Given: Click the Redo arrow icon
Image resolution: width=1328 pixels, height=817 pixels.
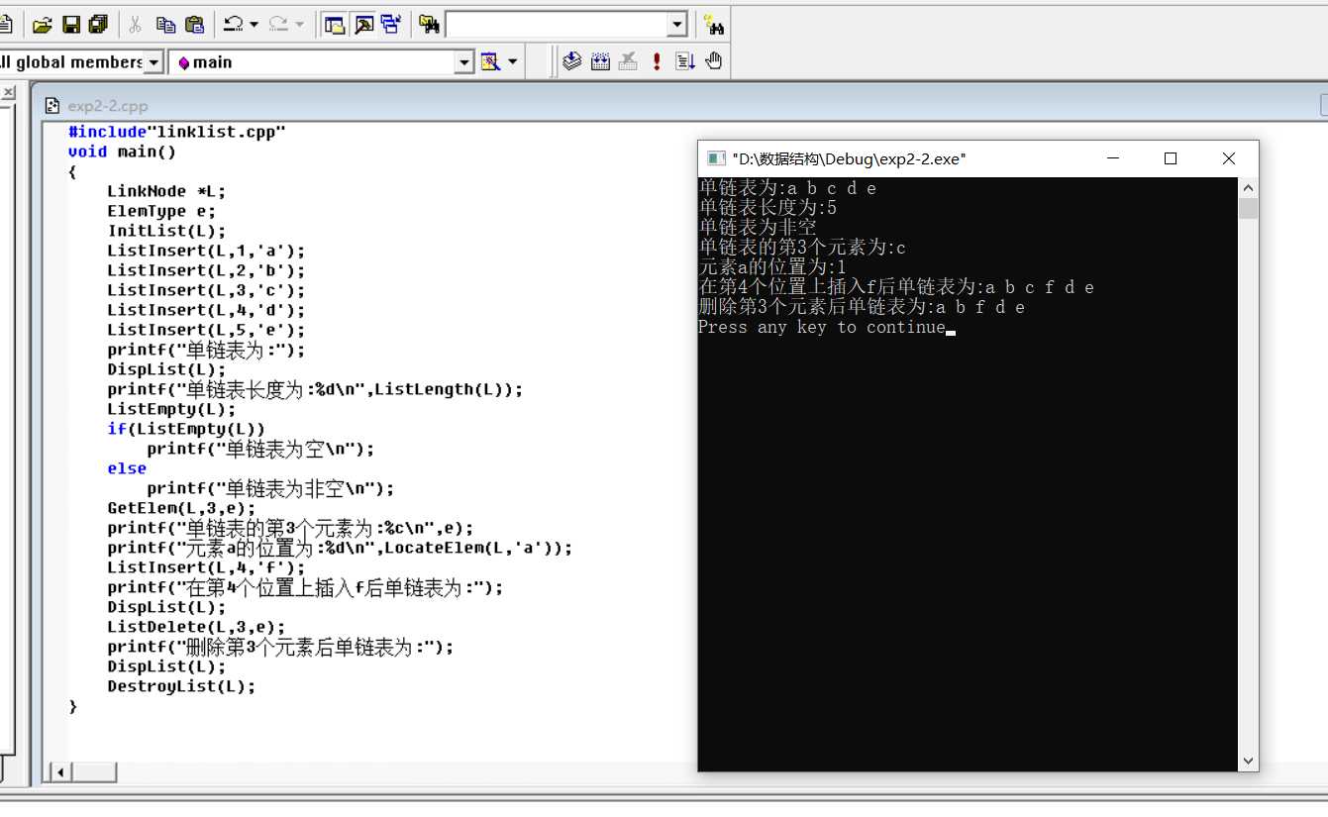Looking at the screenshot, I should pyautogui.click(x=279, y=25).
